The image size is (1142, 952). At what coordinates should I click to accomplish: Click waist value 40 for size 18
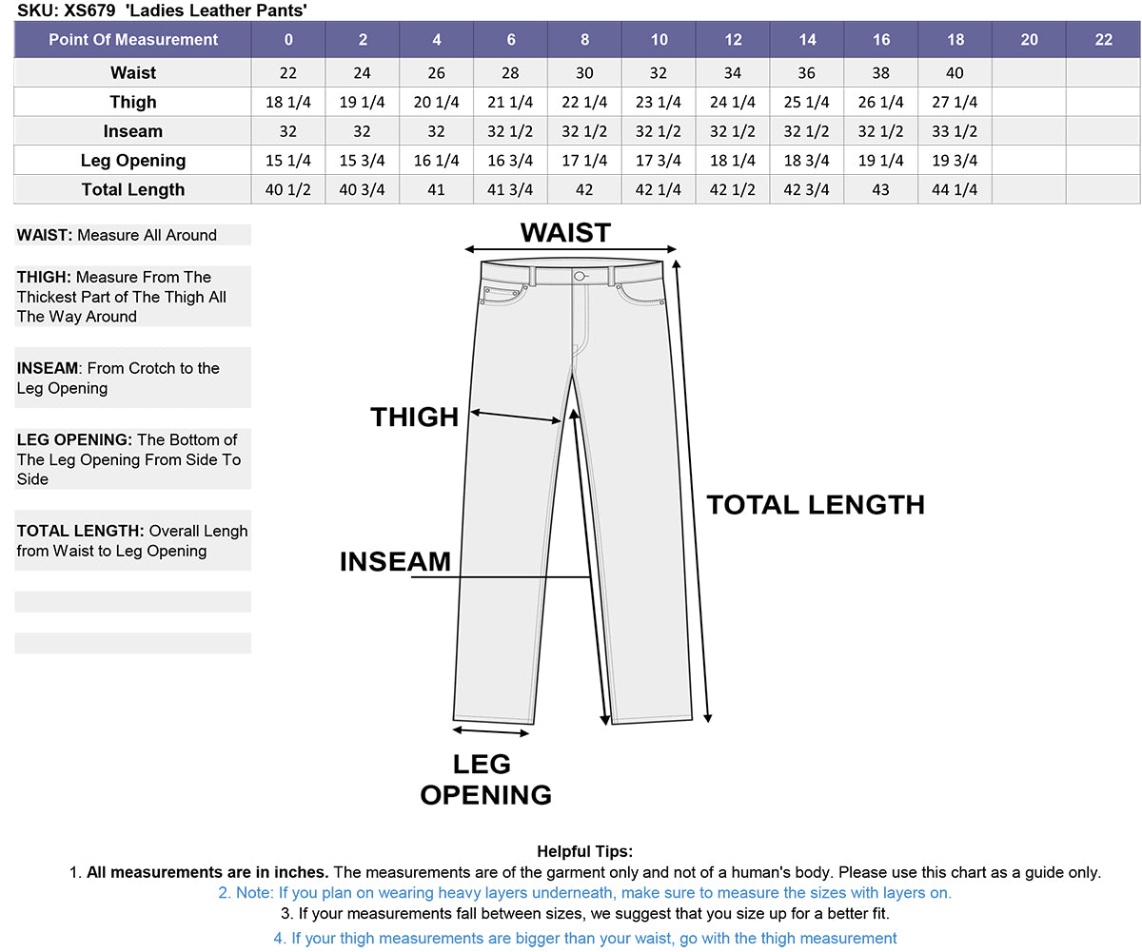[x=955, y=73]
